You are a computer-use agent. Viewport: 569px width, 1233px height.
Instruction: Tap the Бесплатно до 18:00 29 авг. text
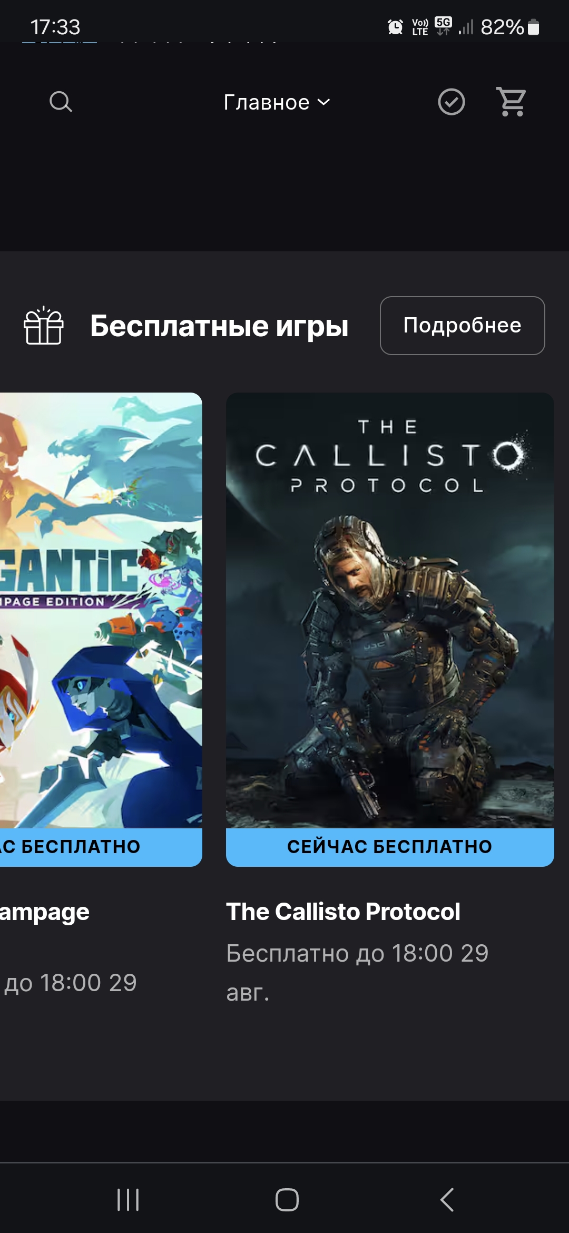pyautogui.click(x=357, y=973)
